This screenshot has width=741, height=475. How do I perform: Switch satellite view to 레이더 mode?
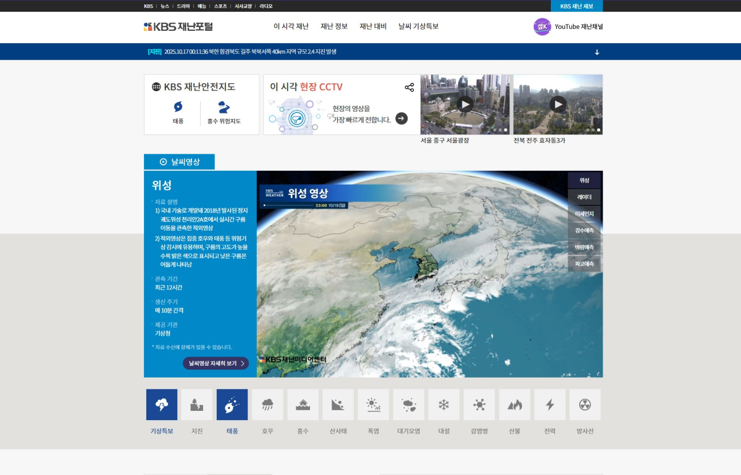point(586,197)
